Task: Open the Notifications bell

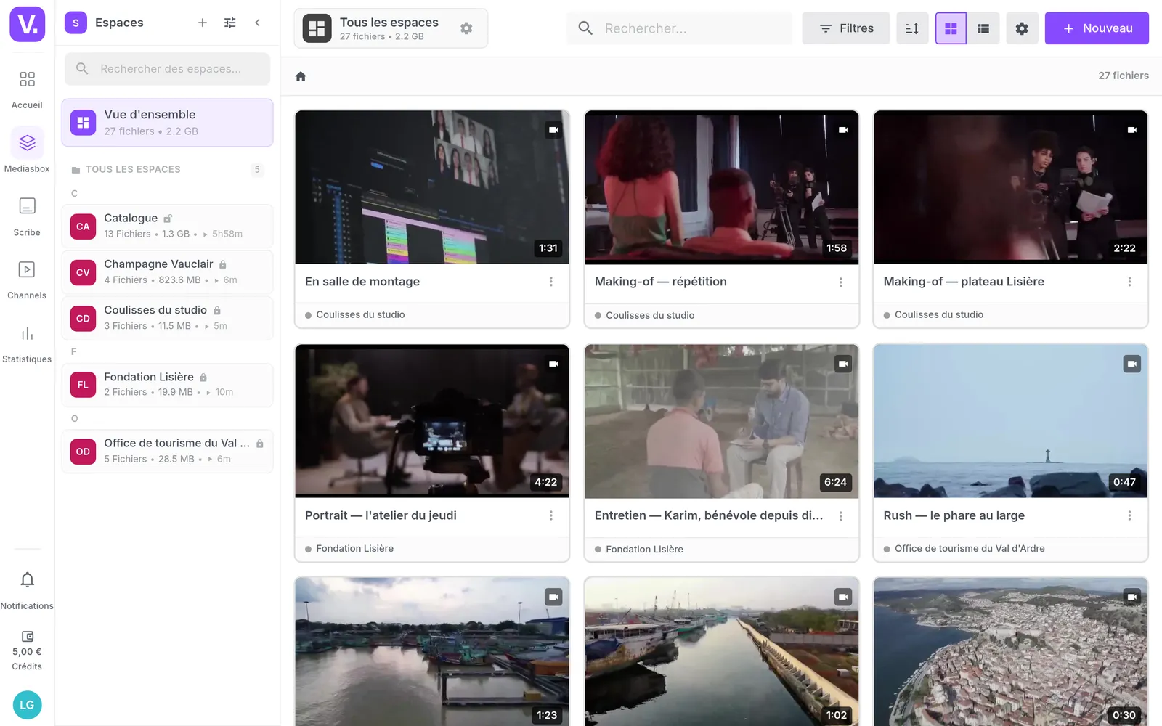Action: pos(27,590)
